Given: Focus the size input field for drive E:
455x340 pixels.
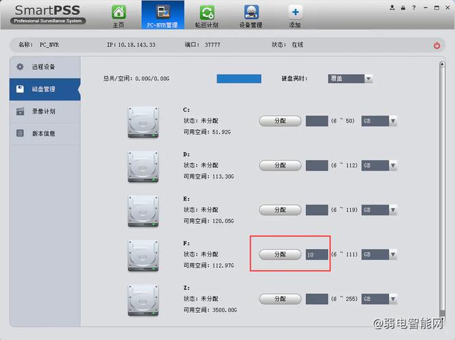Looking at the screenshot, I should pos(317,209).
